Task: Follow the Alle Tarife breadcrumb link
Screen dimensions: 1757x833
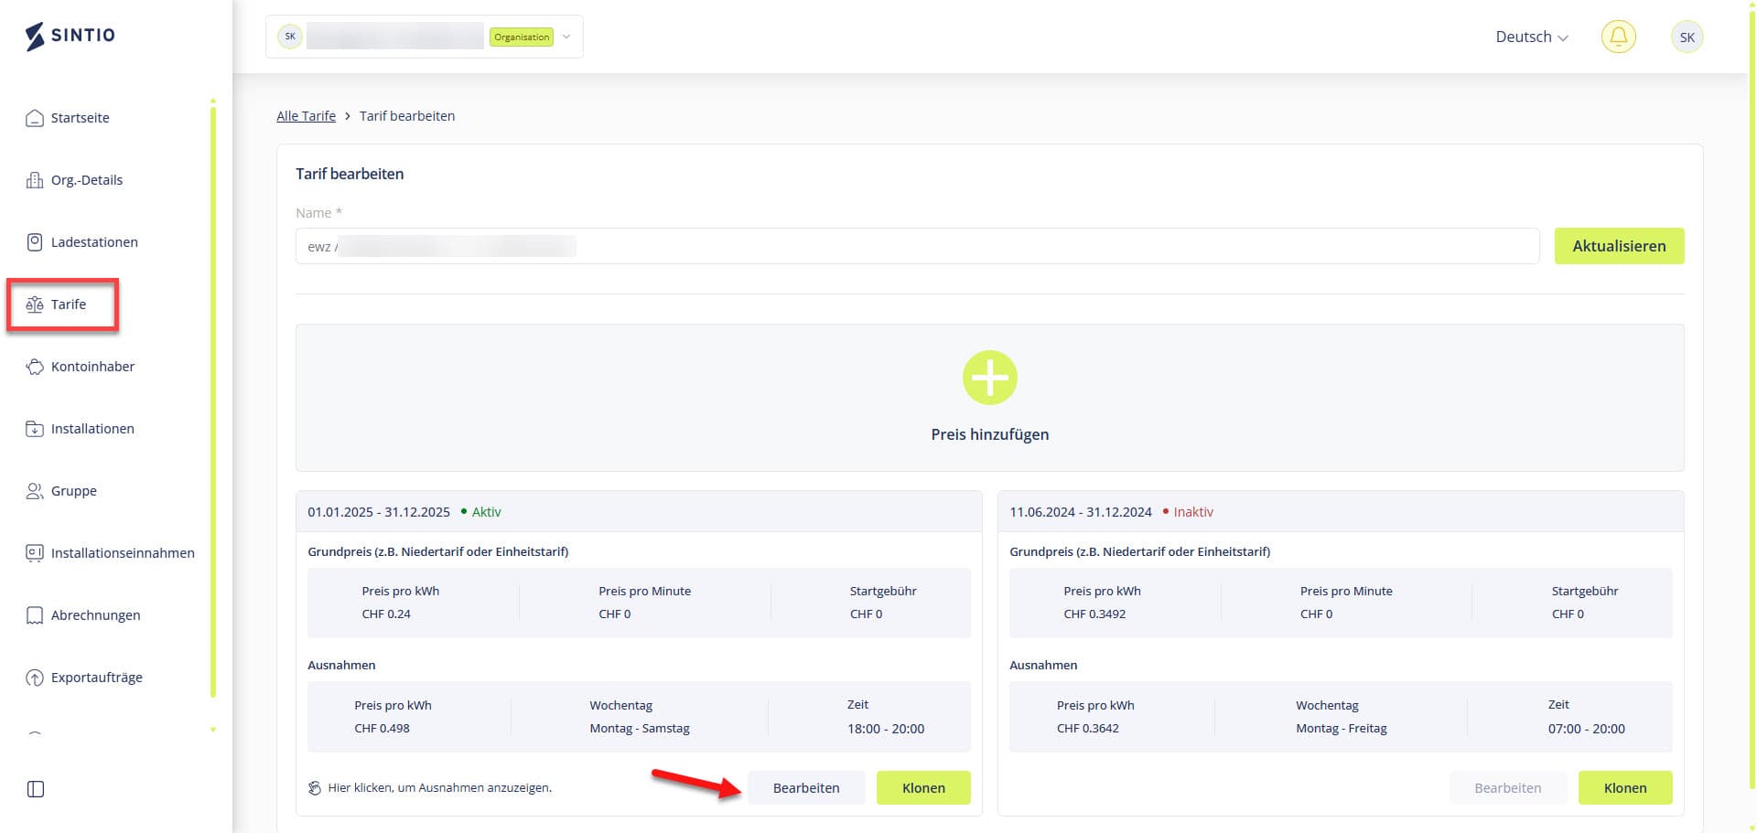Action: tap(306, 116)
